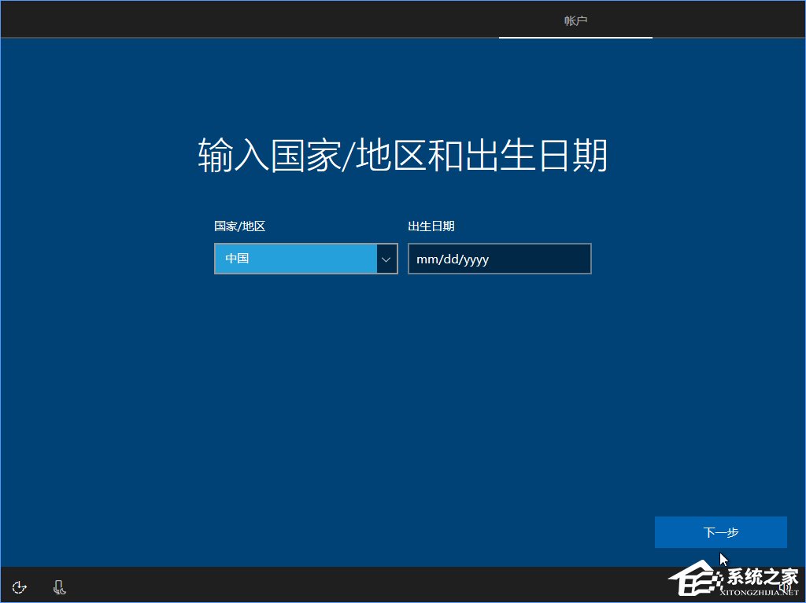Focus the mm/dd/yyyy birth date box
Screen dimensions: 806x603
click(499, 259)
